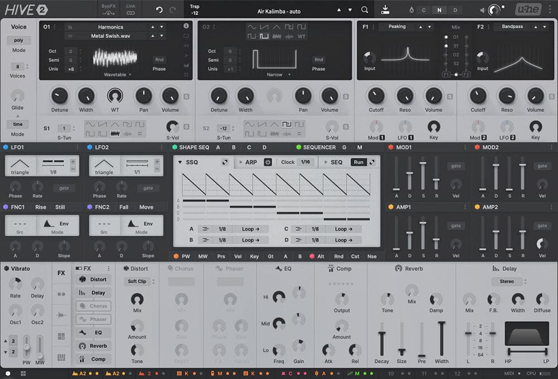The height and width of the screenshot is (379, 558).
Task: Toggle the BypFX bypass switch
Action: (x=108, y=10)
